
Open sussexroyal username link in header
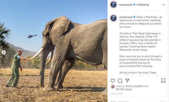click(126, 5)
